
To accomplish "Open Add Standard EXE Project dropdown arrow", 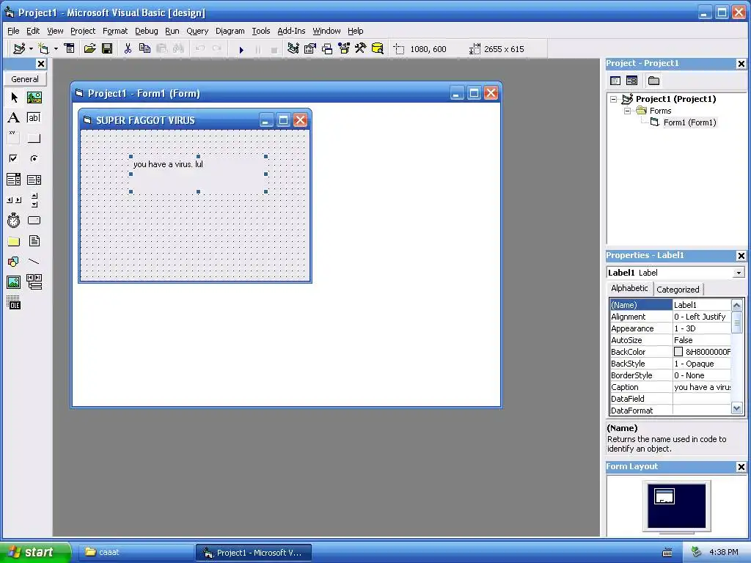I will pos(31,48).
